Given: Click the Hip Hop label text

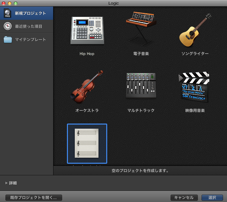Looking at the screenshot, I should click(87, 54).
